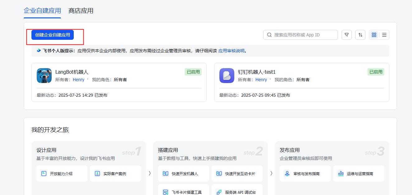Click the 发布应用 step heading
The height and width of the screenshot is (195, 412).
click(x=290, y=150)
